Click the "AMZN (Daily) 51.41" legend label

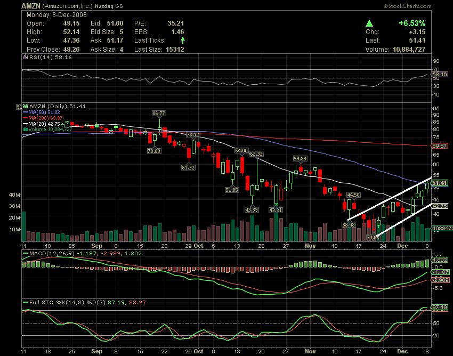(x=58, y=107)
